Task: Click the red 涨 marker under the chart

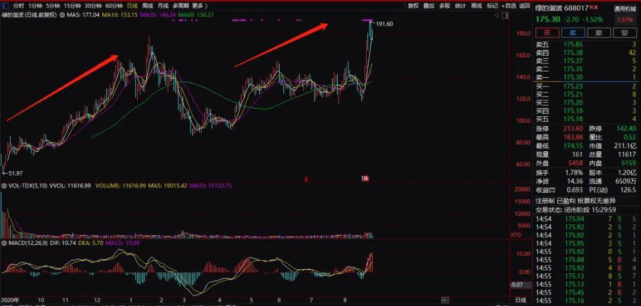Action: [366, 178]
